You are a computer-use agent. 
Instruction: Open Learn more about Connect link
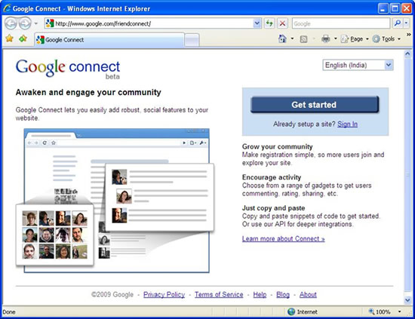click(x=283, y=239)
